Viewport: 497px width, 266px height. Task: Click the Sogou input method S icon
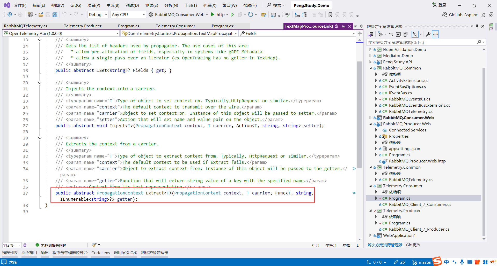tap(437, 261)
